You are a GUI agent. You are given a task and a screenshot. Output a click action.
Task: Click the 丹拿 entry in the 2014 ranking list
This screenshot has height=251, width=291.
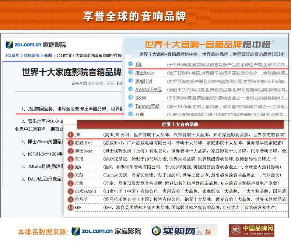pyautogui.click(x=140, y=114)
